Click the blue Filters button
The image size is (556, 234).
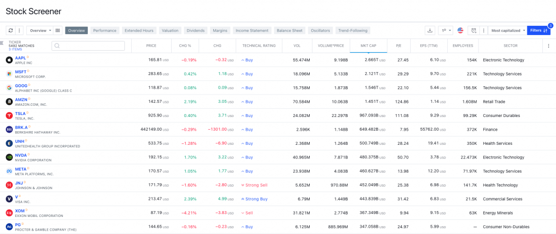(538, 30)
